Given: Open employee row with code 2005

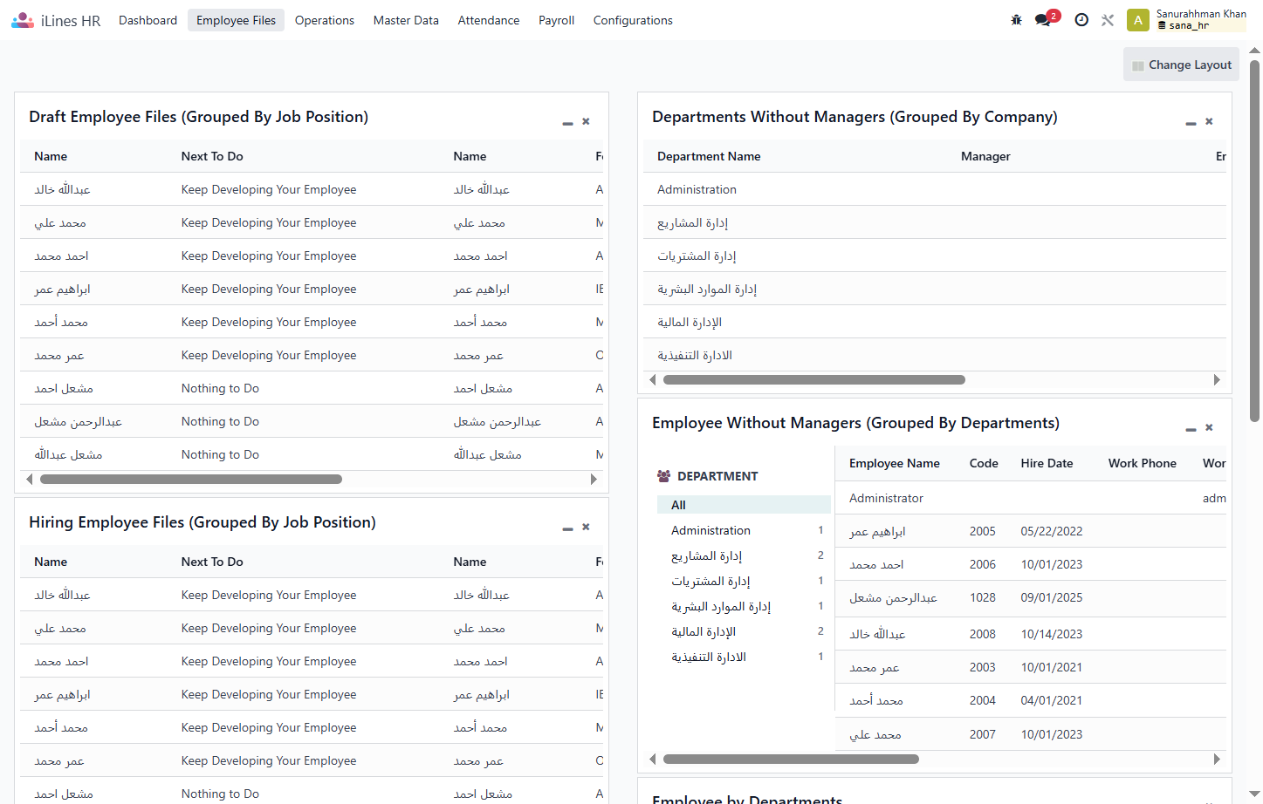Looking at the screenshot, I should pos(1031,531).
